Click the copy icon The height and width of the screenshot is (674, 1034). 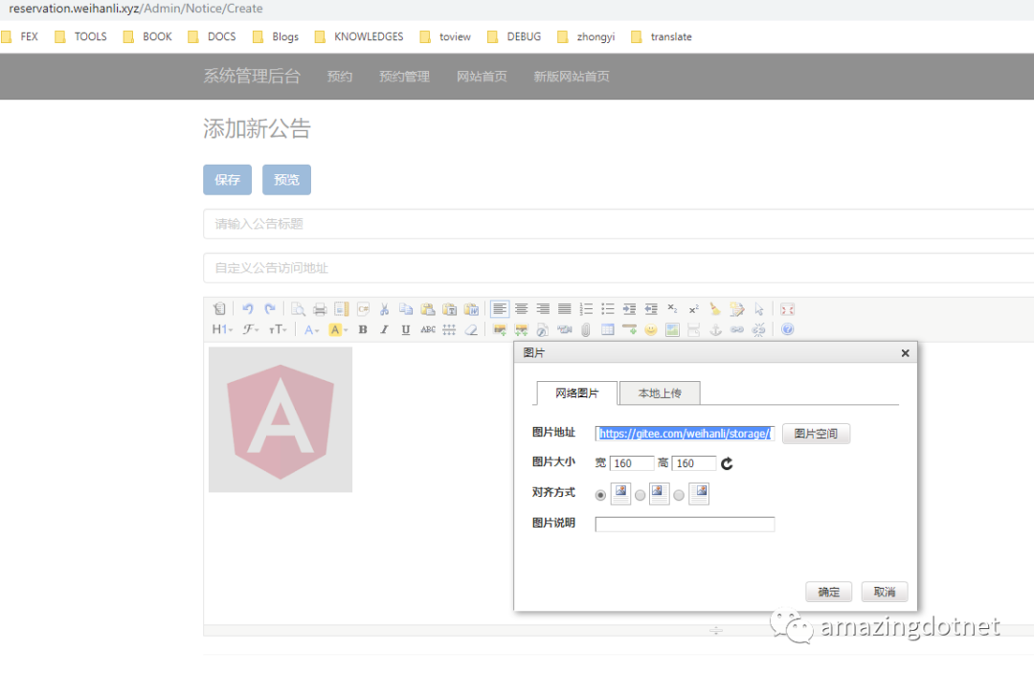coord(406,308)
